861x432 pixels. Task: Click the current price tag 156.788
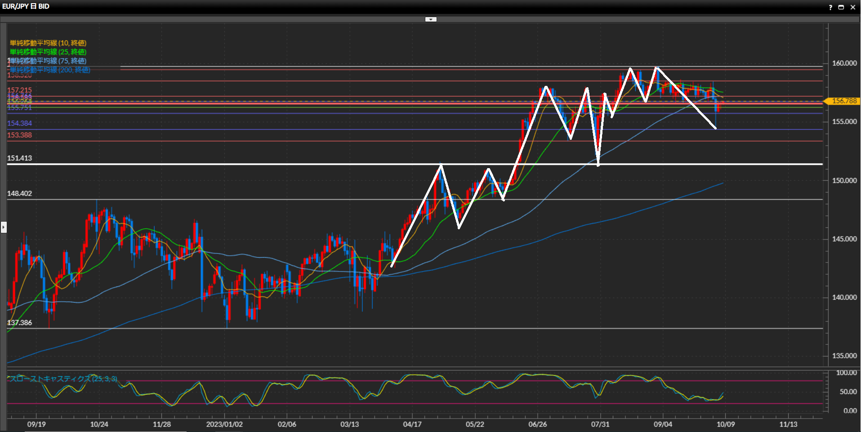coord(843,101)
